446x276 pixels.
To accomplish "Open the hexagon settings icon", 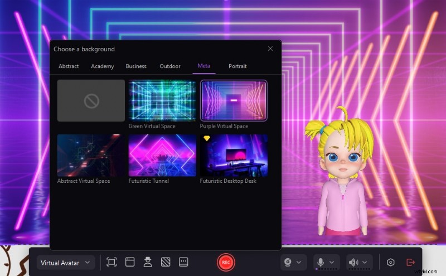I will [x=391, y=262].
